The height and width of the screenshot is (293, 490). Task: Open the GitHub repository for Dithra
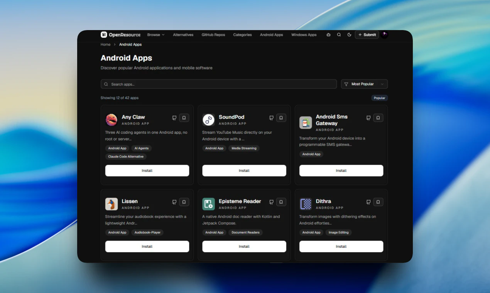(x=368, y=202)
